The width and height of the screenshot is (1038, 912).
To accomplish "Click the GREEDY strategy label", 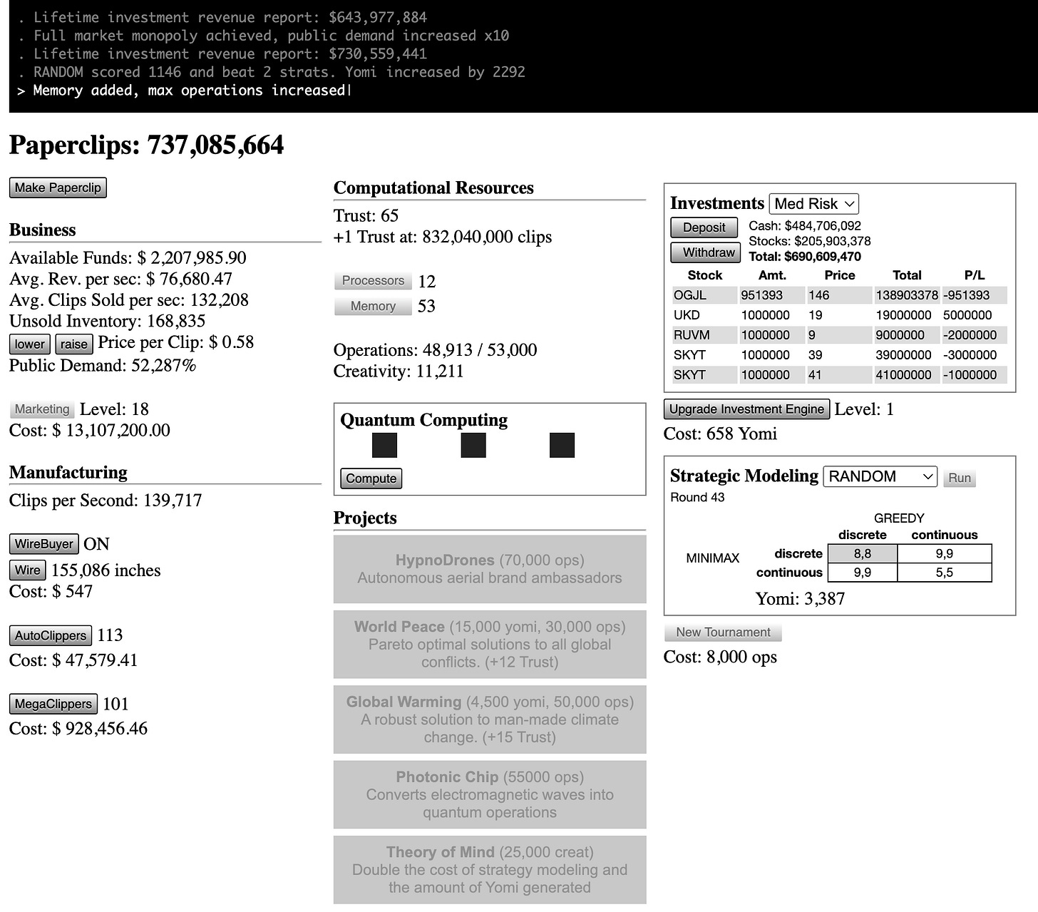I will (x=899, y=518).
